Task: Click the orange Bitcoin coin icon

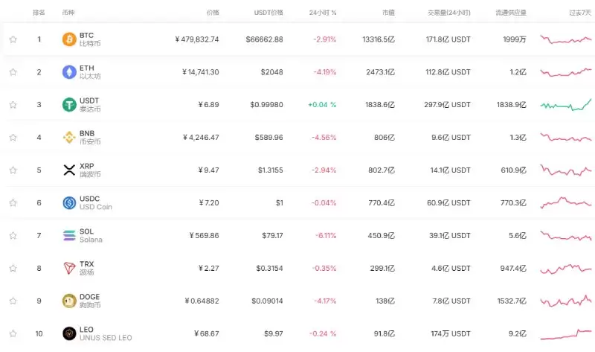Action: click(69, 39)
